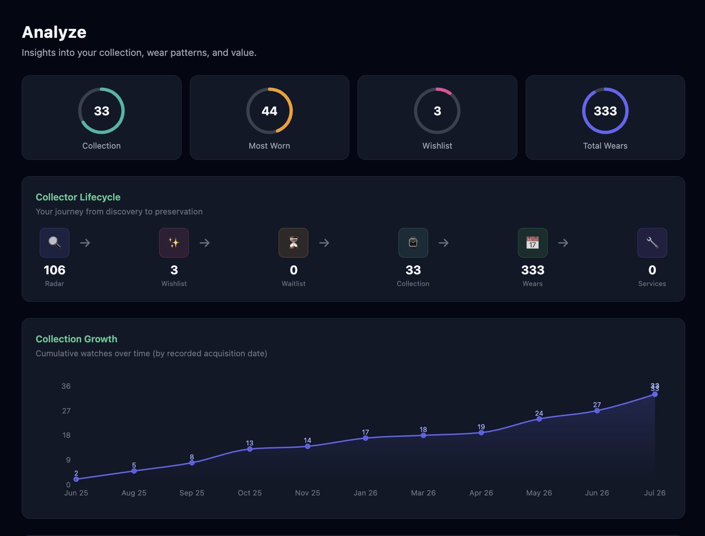Click the Jul 26 x-axis label
The height and width of the screenshot is (536, 705).
tap(655, 493)
